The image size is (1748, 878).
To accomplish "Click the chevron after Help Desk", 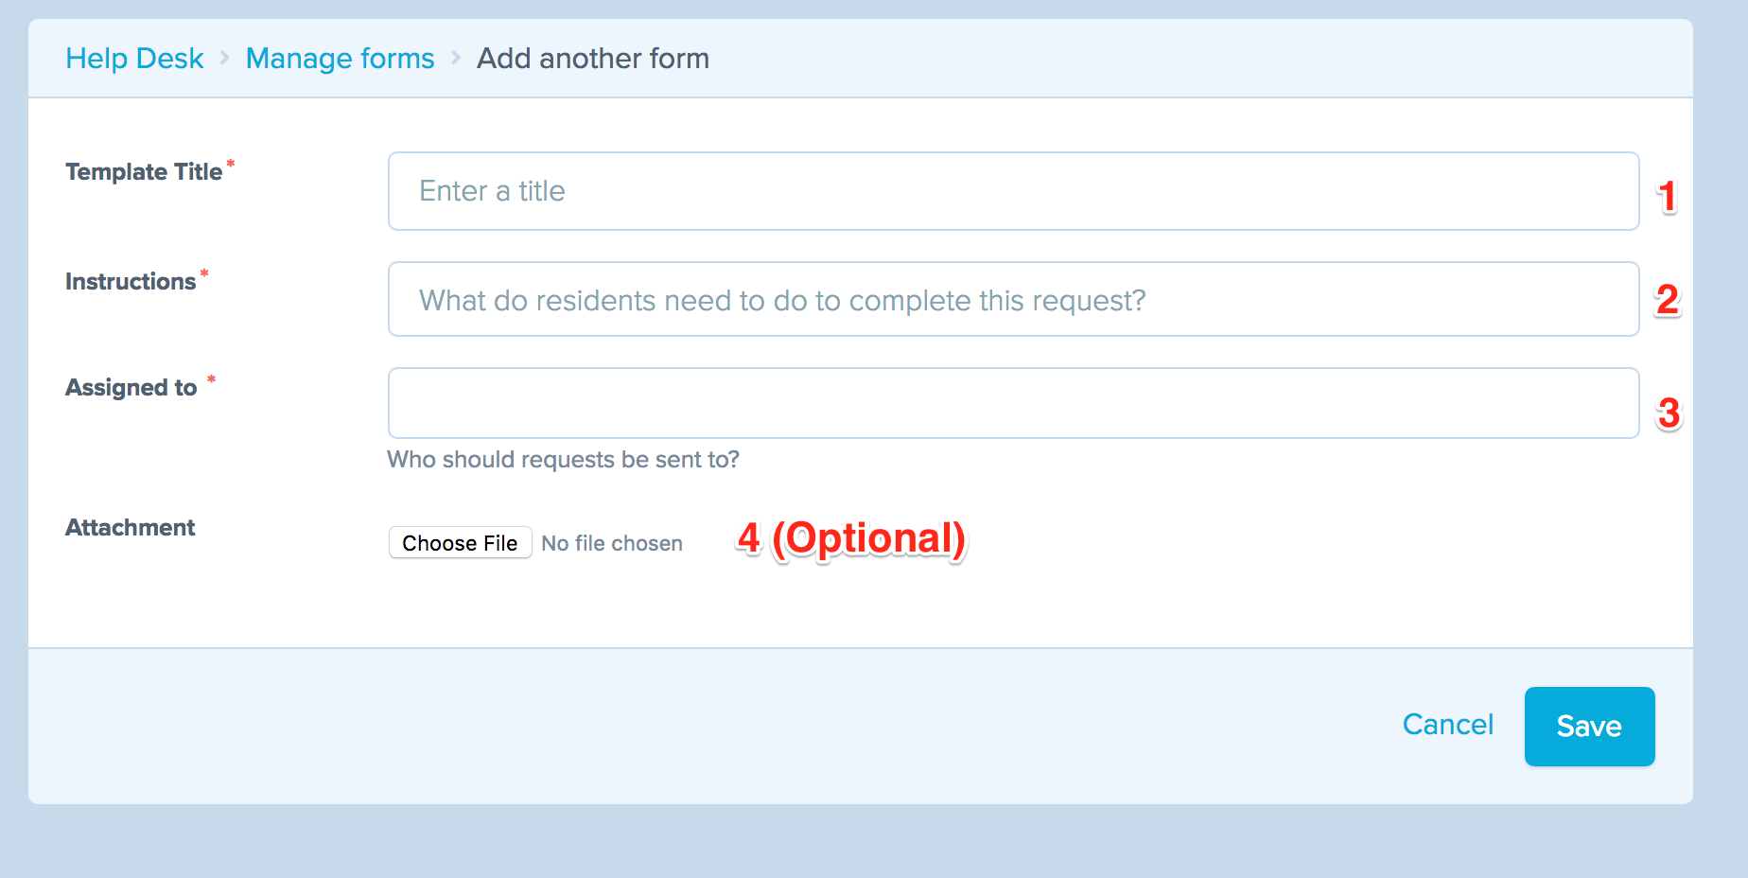I will pyautogui.click(x=225, y=59).
